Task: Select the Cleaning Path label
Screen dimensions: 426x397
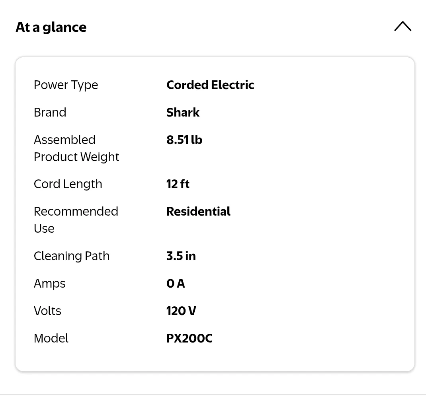Action: tap(71, 256)
